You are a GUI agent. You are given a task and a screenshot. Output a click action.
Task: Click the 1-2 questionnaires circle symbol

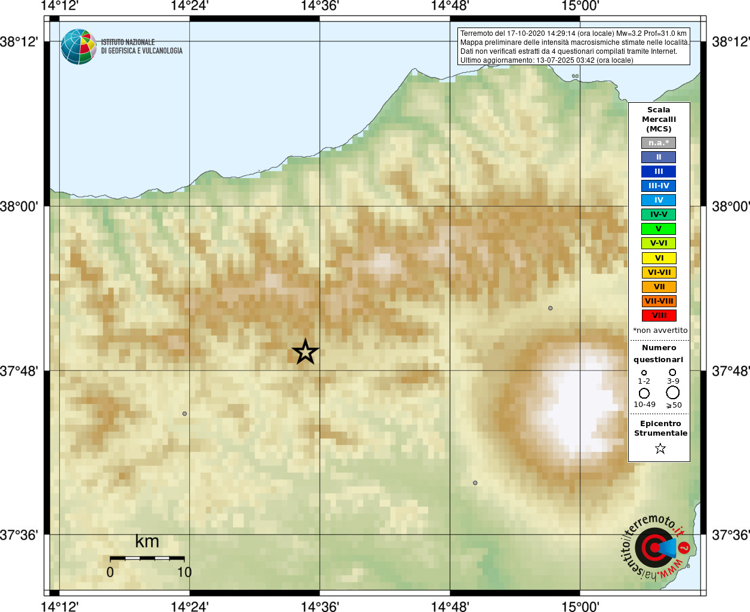[x=644, y=372]
